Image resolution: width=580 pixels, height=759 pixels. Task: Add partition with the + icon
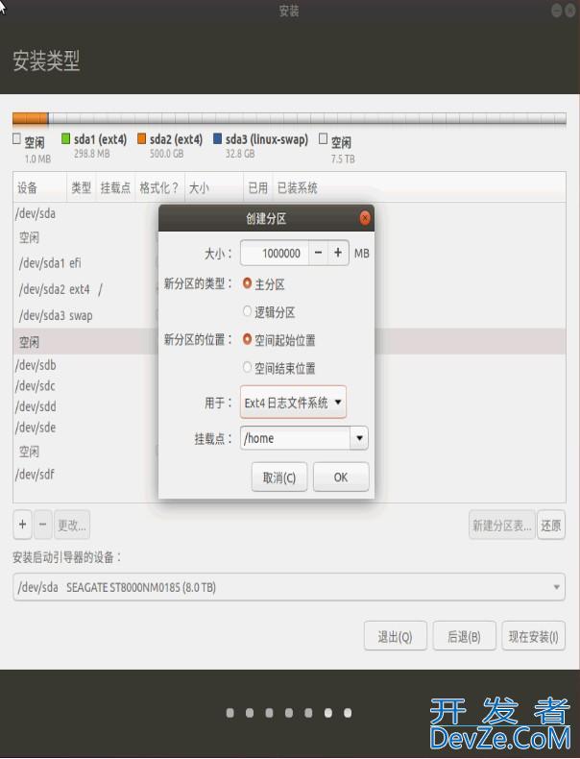(x=22, y=525)
